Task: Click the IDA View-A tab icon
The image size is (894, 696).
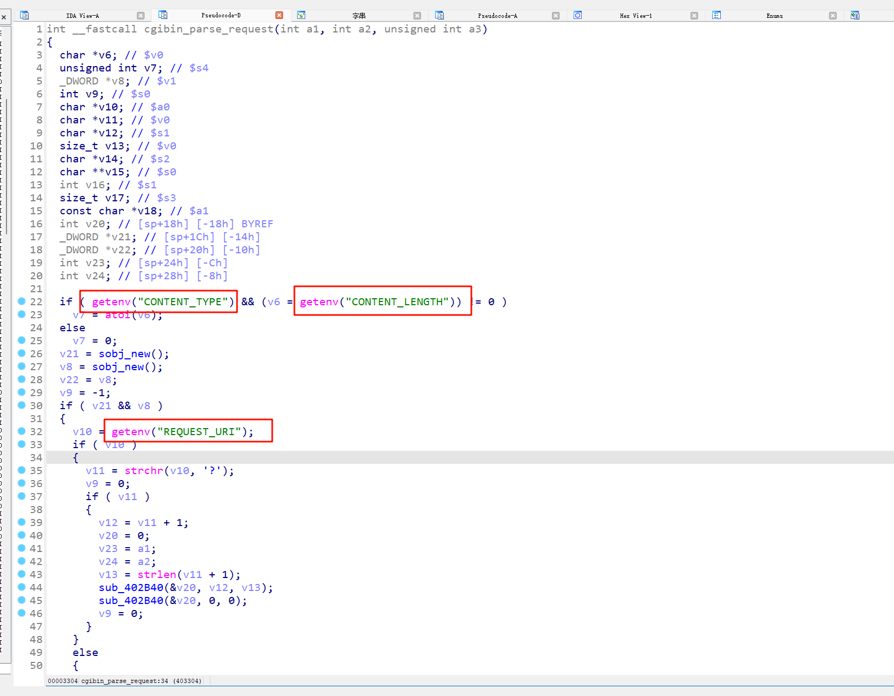Action: tap(24, 15)
